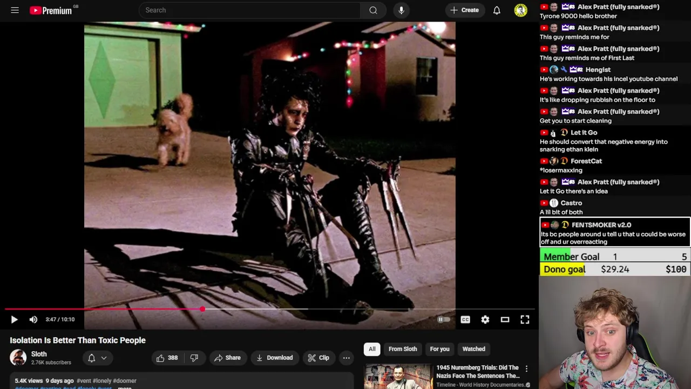Click Hengist's wrench moderator icon

[564, 70]
